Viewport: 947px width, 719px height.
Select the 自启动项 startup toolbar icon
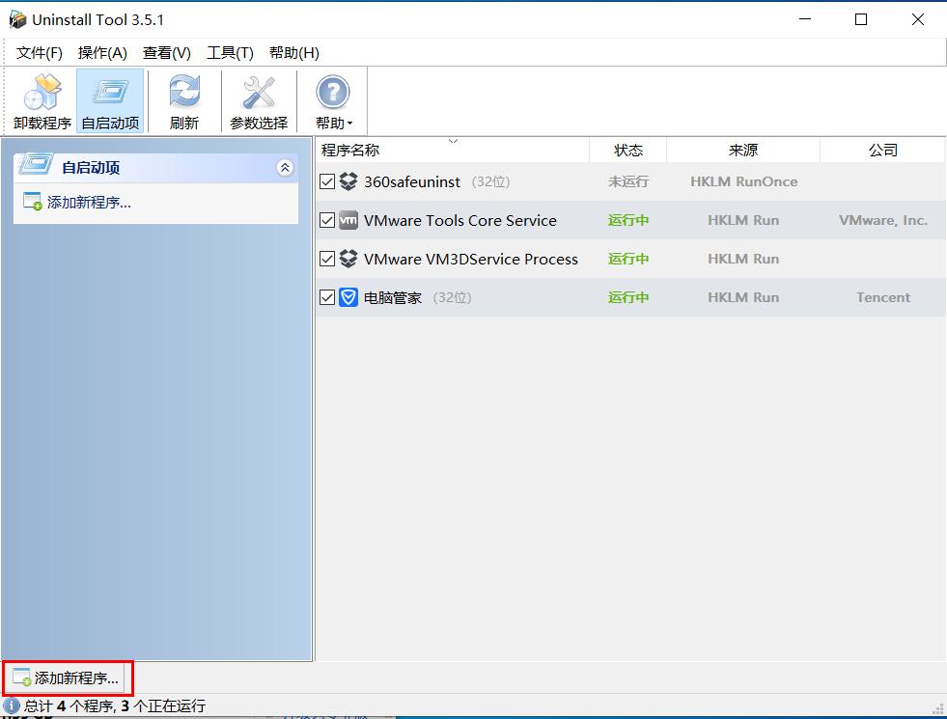110,92
